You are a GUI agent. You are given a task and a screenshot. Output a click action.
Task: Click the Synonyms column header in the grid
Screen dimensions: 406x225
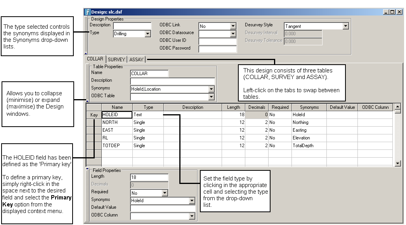[x=309, y=107]
